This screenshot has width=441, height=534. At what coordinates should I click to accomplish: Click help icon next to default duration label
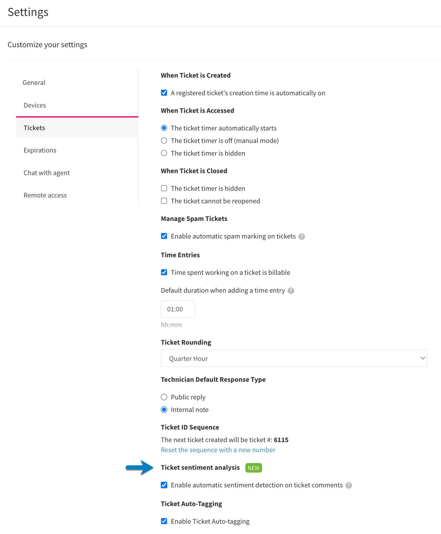coord(291,291)
